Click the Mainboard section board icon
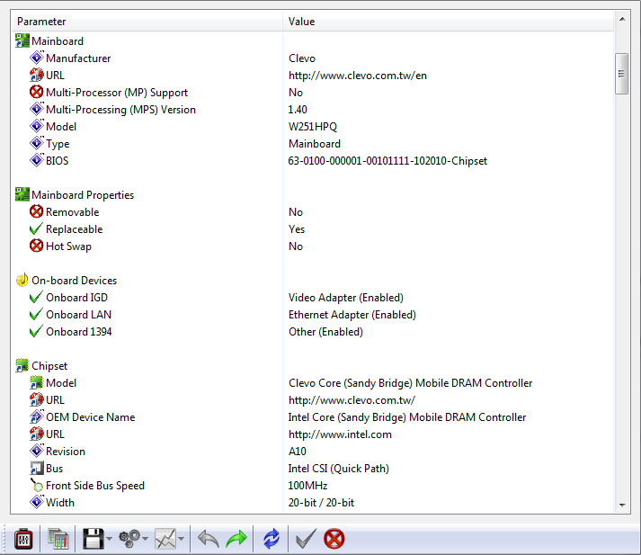Screen dimensions: 641x555 [22, 40]
